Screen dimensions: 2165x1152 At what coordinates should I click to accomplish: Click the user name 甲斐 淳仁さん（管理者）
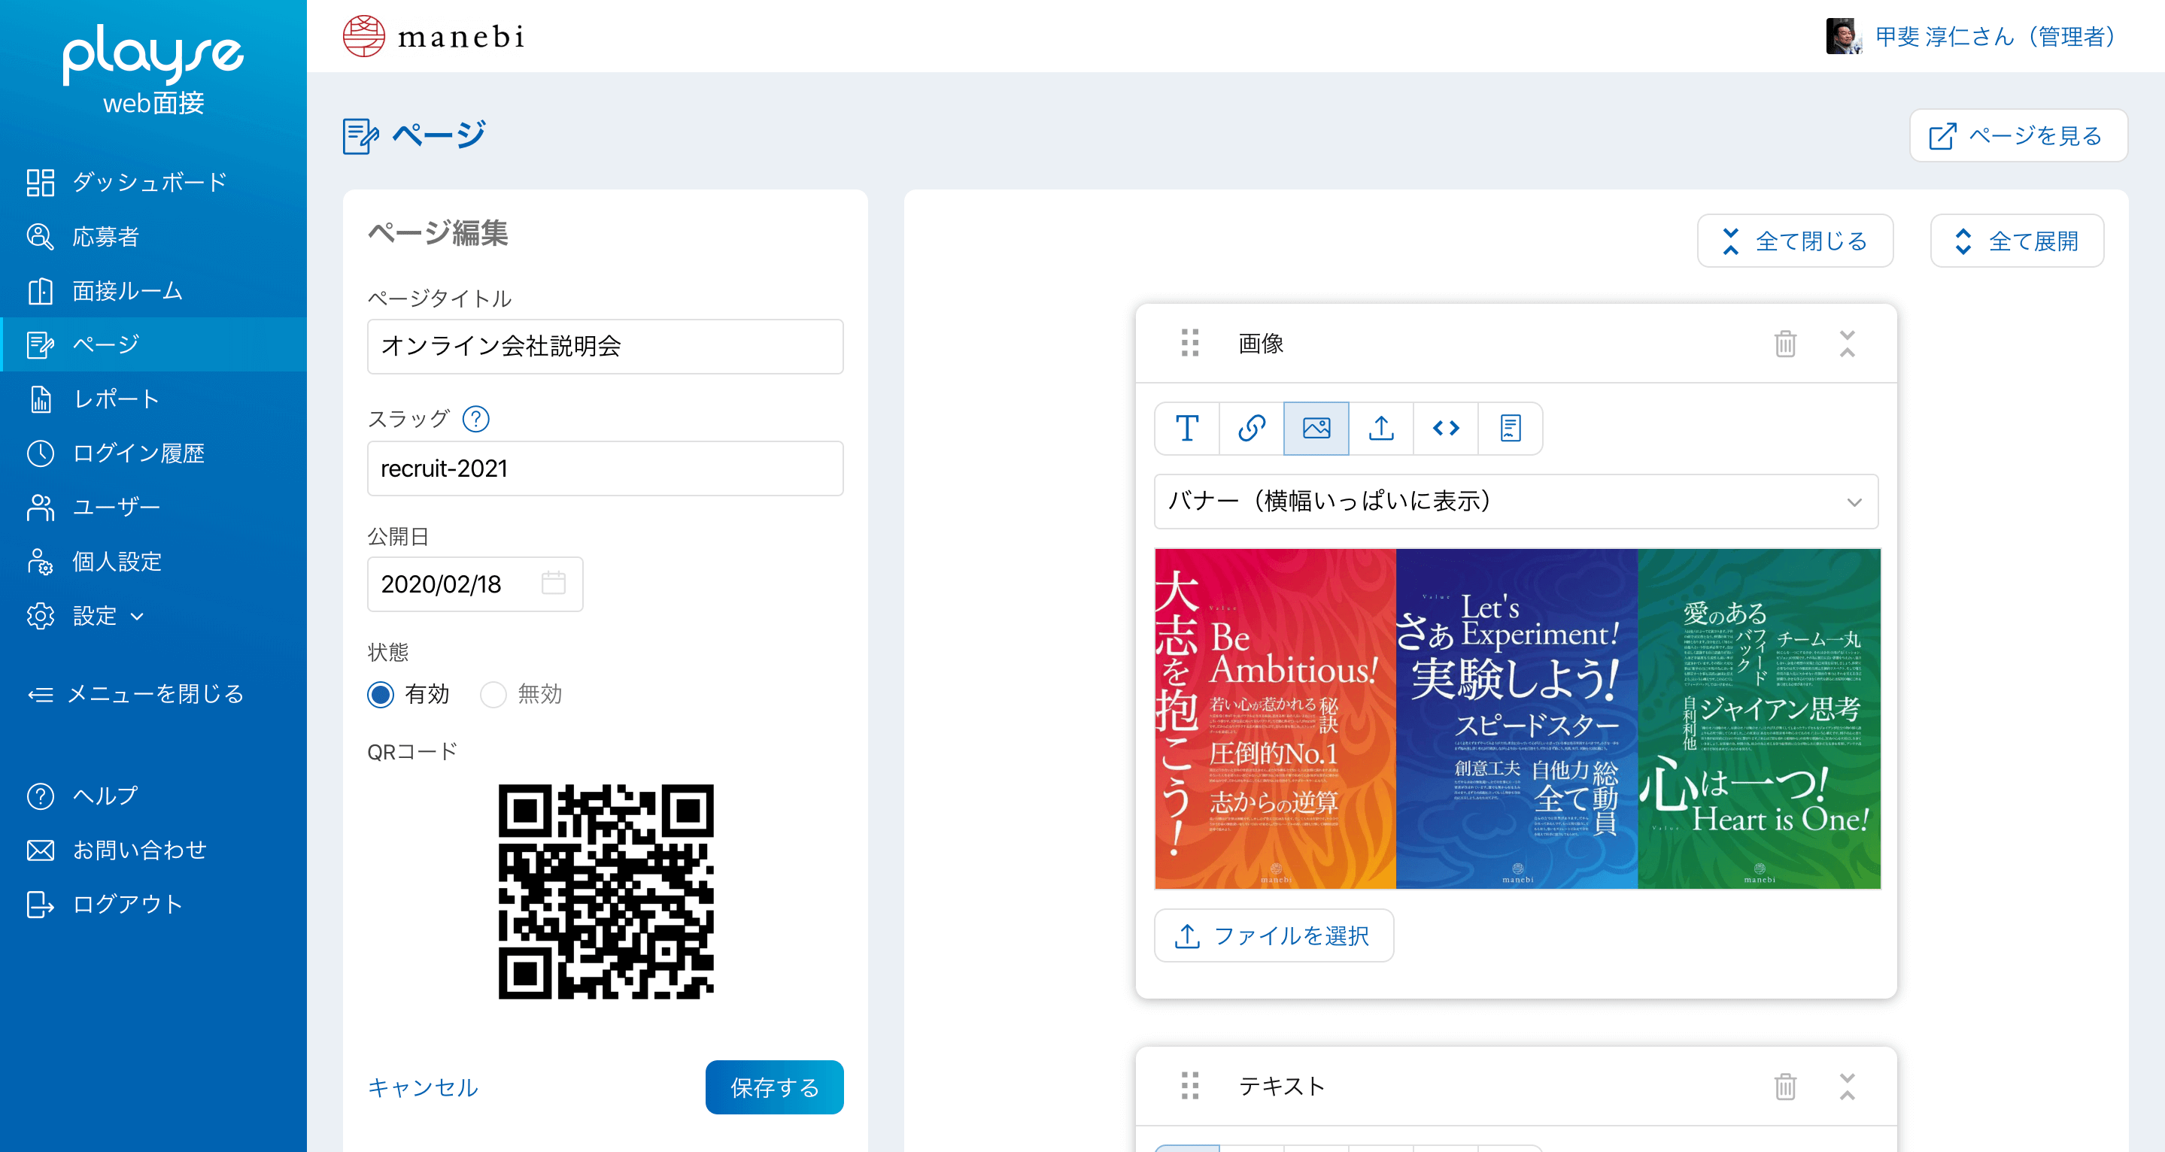1995,36
